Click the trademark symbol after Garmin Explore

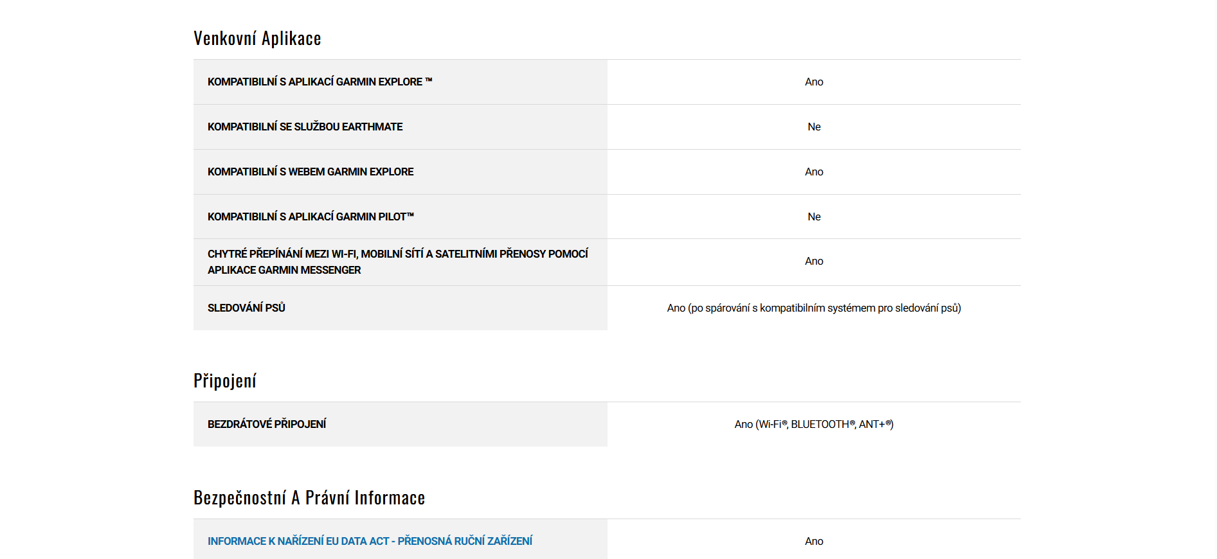pyautogui.click(x=429, y=81)
